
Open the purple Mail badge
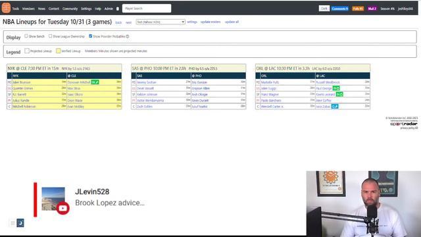click(x=372, y=9)
